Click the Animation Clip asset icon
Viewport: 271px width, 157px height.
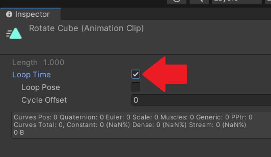click(x=14, y=33)
